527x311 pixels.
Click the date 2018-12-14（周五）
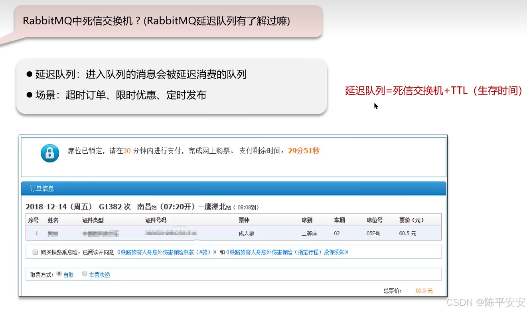[60, 207]
